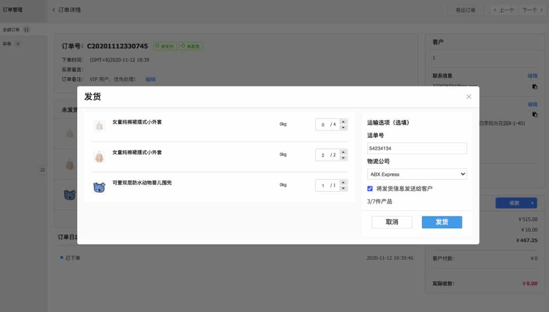Click product name 可爱双层防水动物婴儿围兜
Screen dimensions: 549x312
142,183
